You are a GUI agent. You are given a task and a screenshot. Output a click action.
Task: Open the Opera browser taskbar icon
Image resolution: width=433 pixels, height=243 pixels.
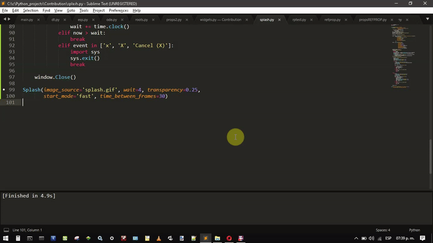(x=229, y=238)
